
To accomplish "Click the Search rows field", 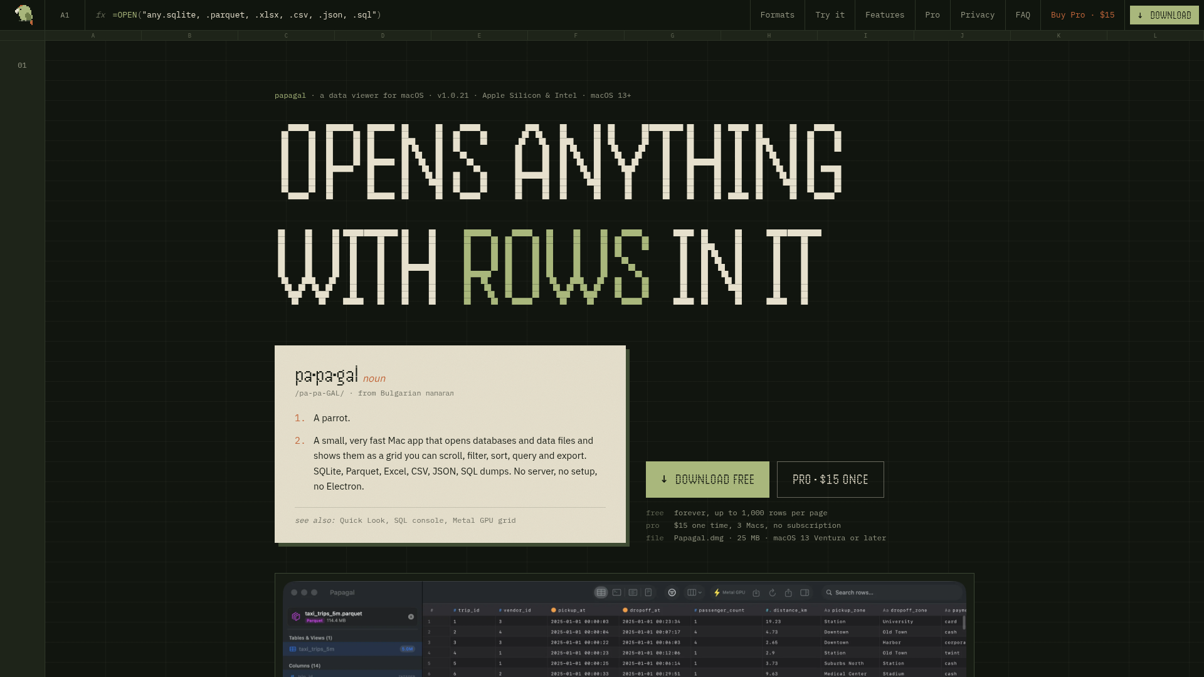I will click(892, 592).
